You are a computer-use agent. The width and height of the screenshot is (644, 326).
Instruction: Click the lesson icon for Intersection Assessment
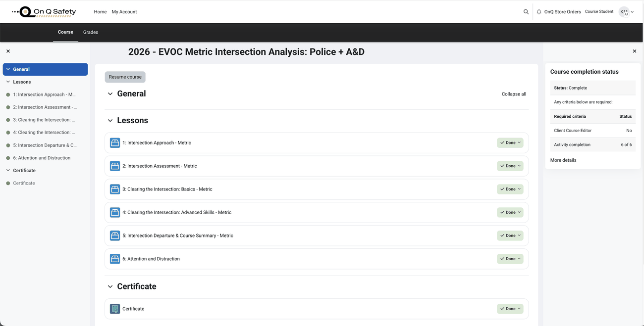coord(115,166)
